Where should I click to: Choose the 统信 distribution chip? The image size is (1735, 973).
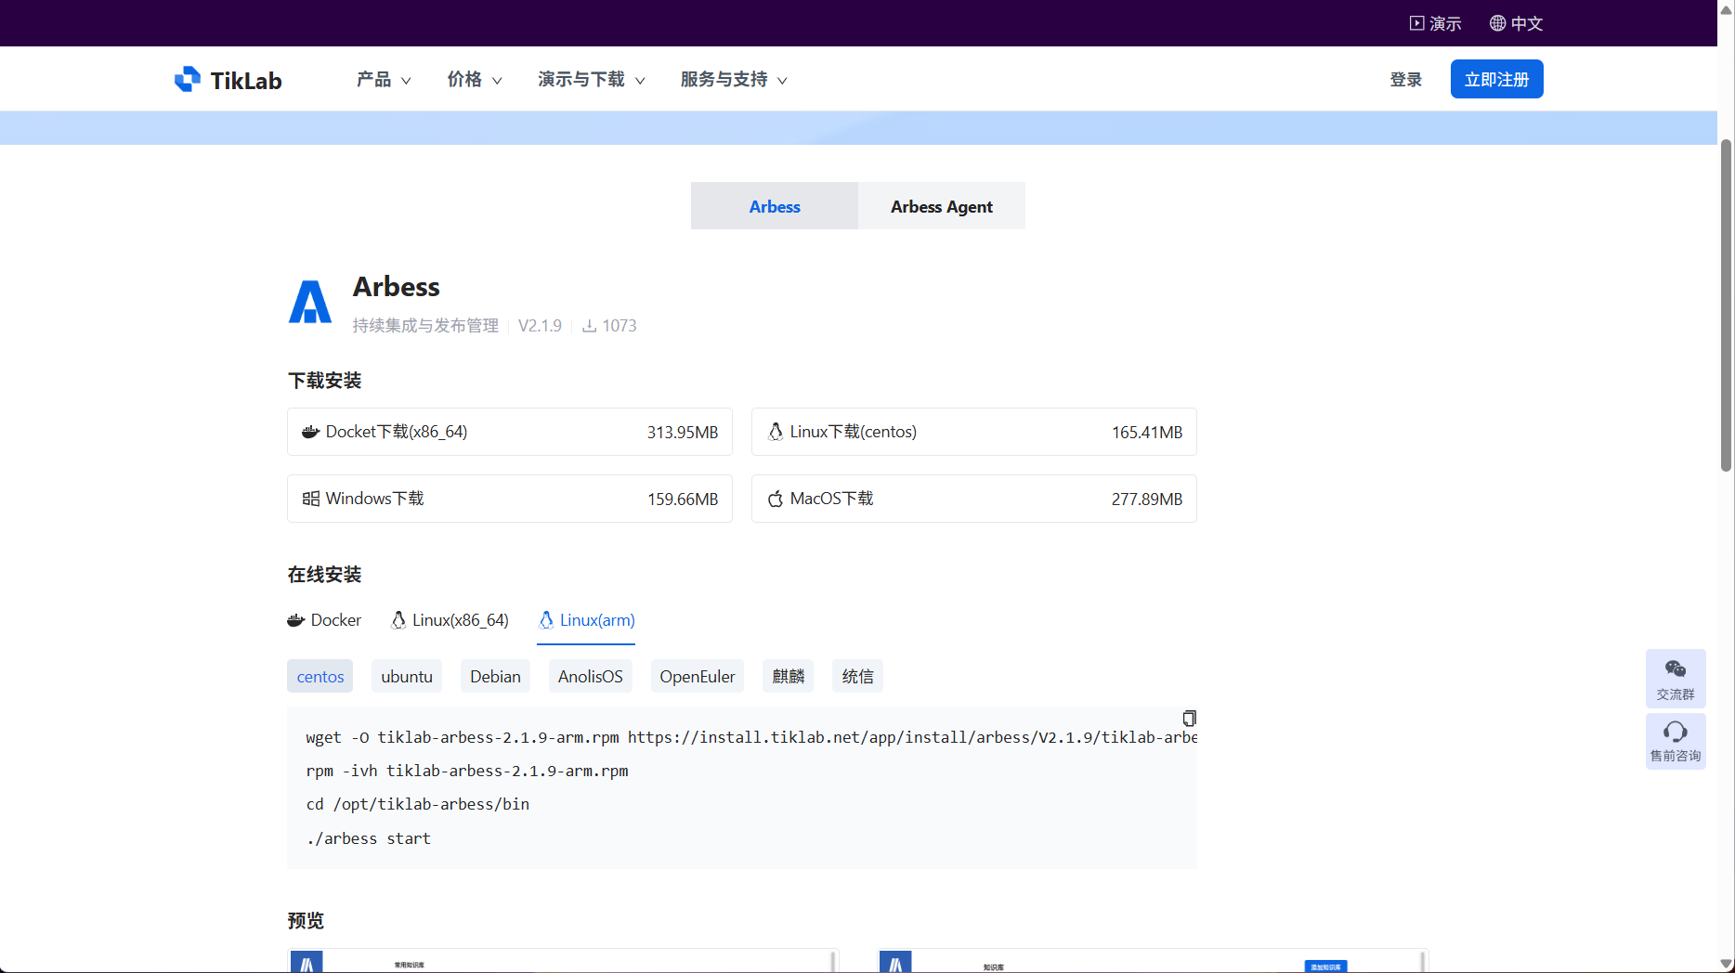(857, 677)
